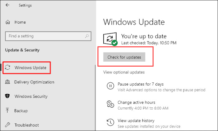This screenshot has height=131, width=218.
Task: Open the Windows Update sidebar item
Action: [x=31, y=68]
